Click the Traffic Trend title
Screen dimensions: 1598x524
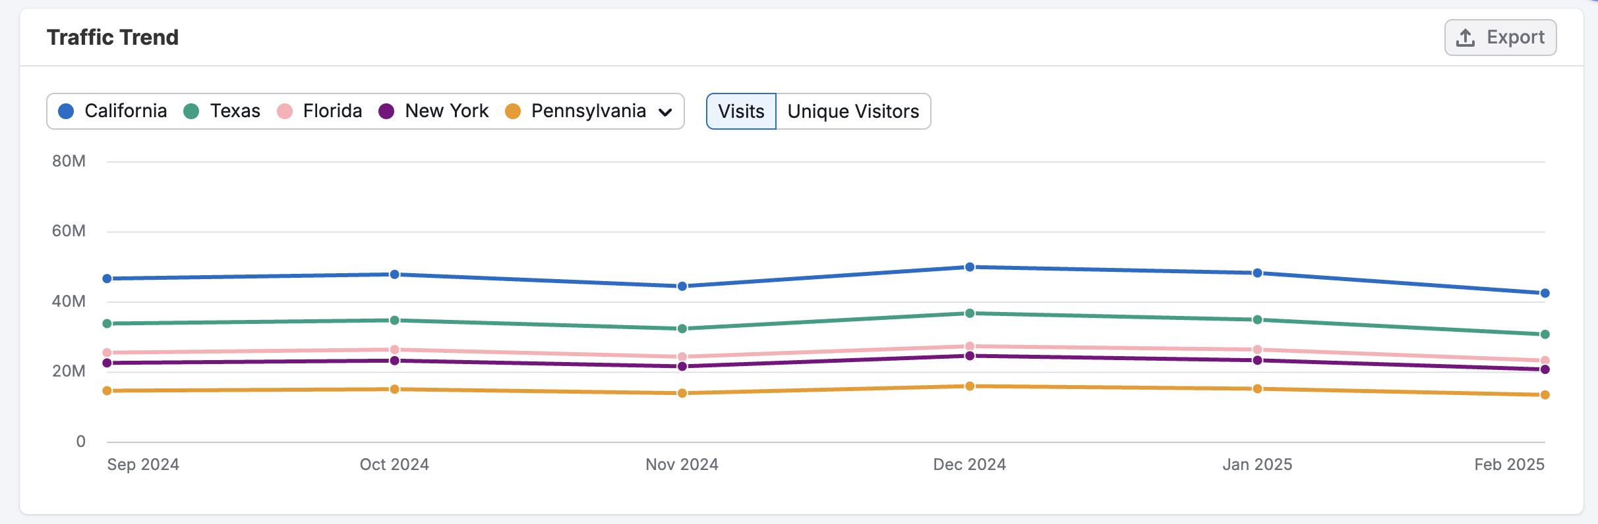[113, 38]
